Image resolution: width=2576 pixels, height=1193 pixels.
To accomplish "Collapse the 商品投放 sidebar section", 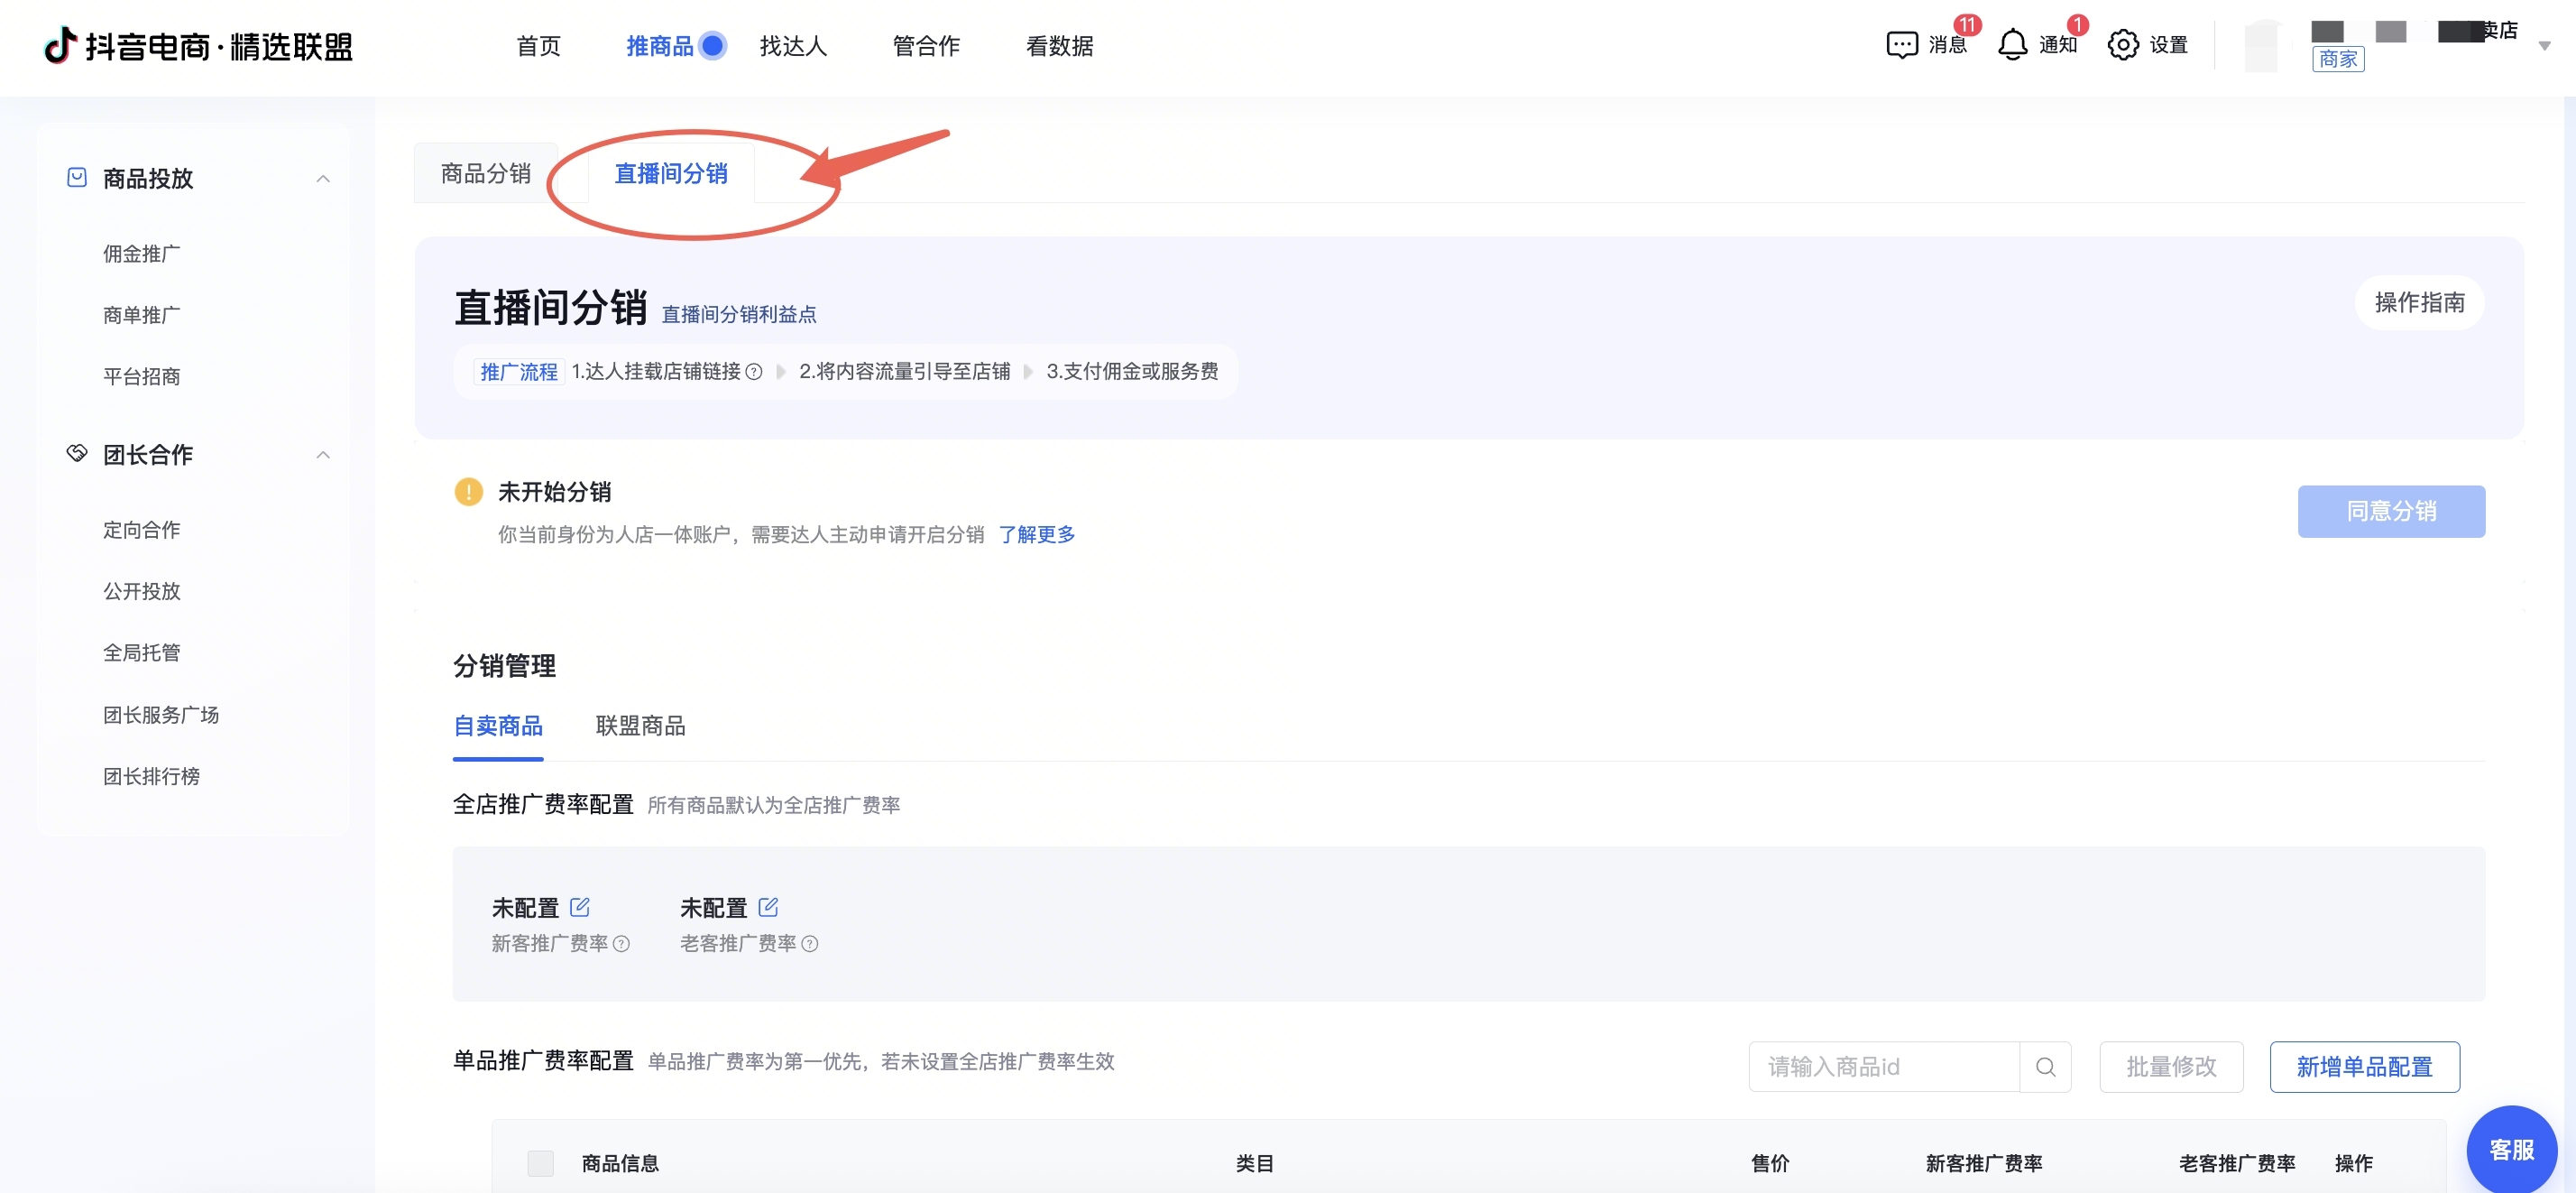I will point(323,178).
